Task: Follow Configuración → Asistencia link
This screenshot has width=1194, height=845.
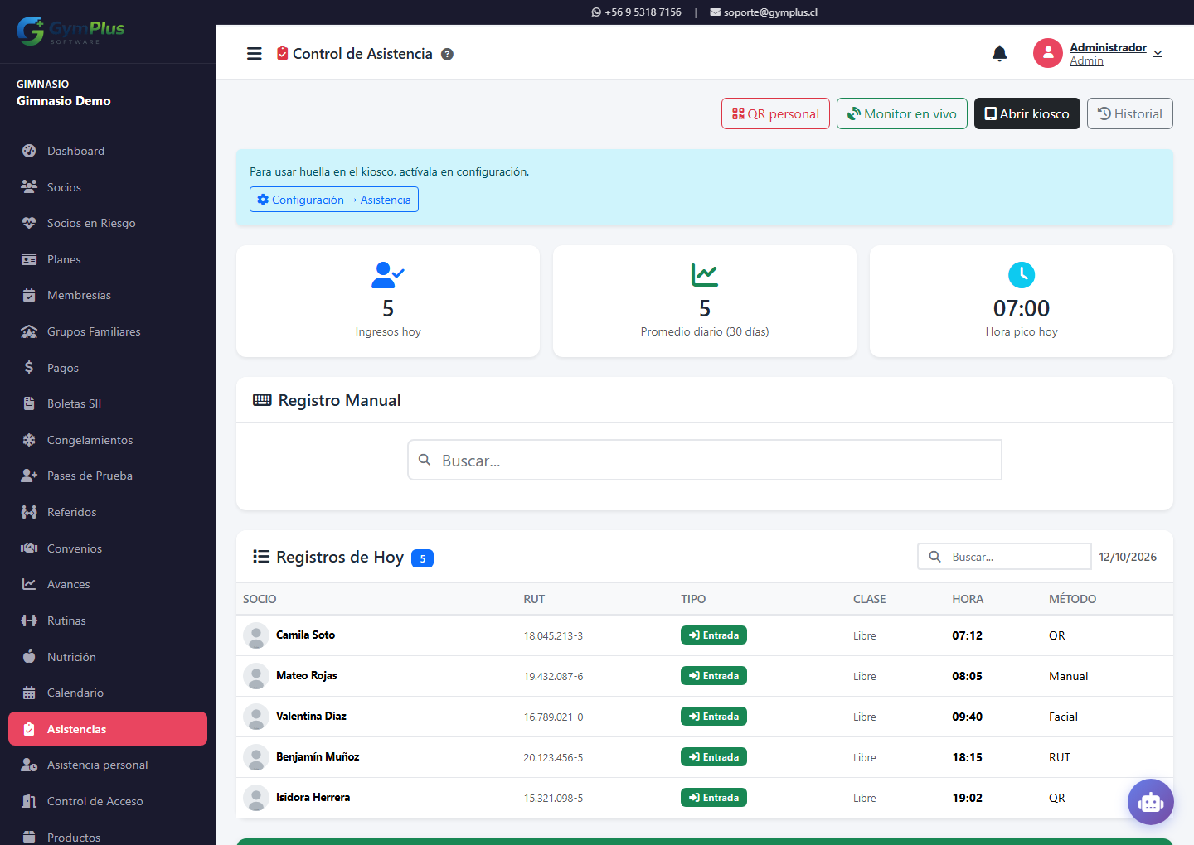Action: coord(334,200)
